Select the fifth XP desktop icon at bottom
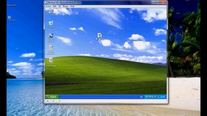This screenshot has height=116, width=207. click(x=51, y=62)
